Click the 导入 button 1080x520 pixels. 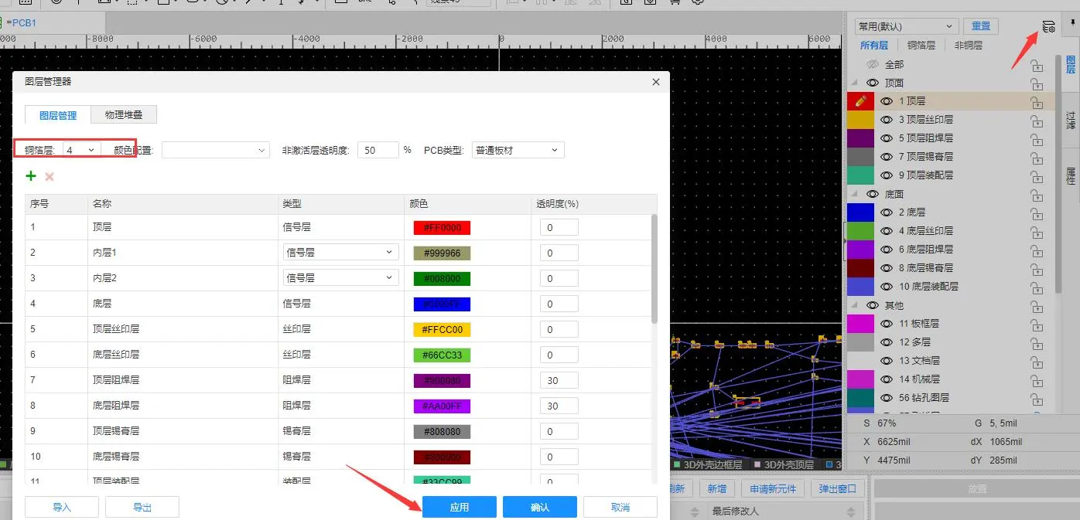click(62, 507)
